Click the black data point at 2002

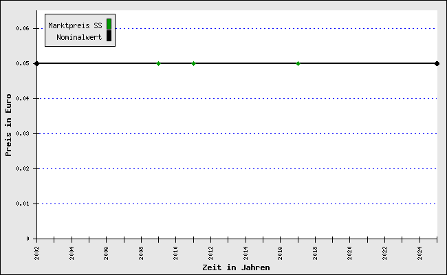click(36, 63)
